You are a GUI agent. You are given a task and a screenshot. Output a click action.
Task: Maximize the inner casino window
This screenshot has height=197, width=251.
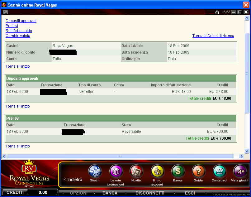point(240,12)
